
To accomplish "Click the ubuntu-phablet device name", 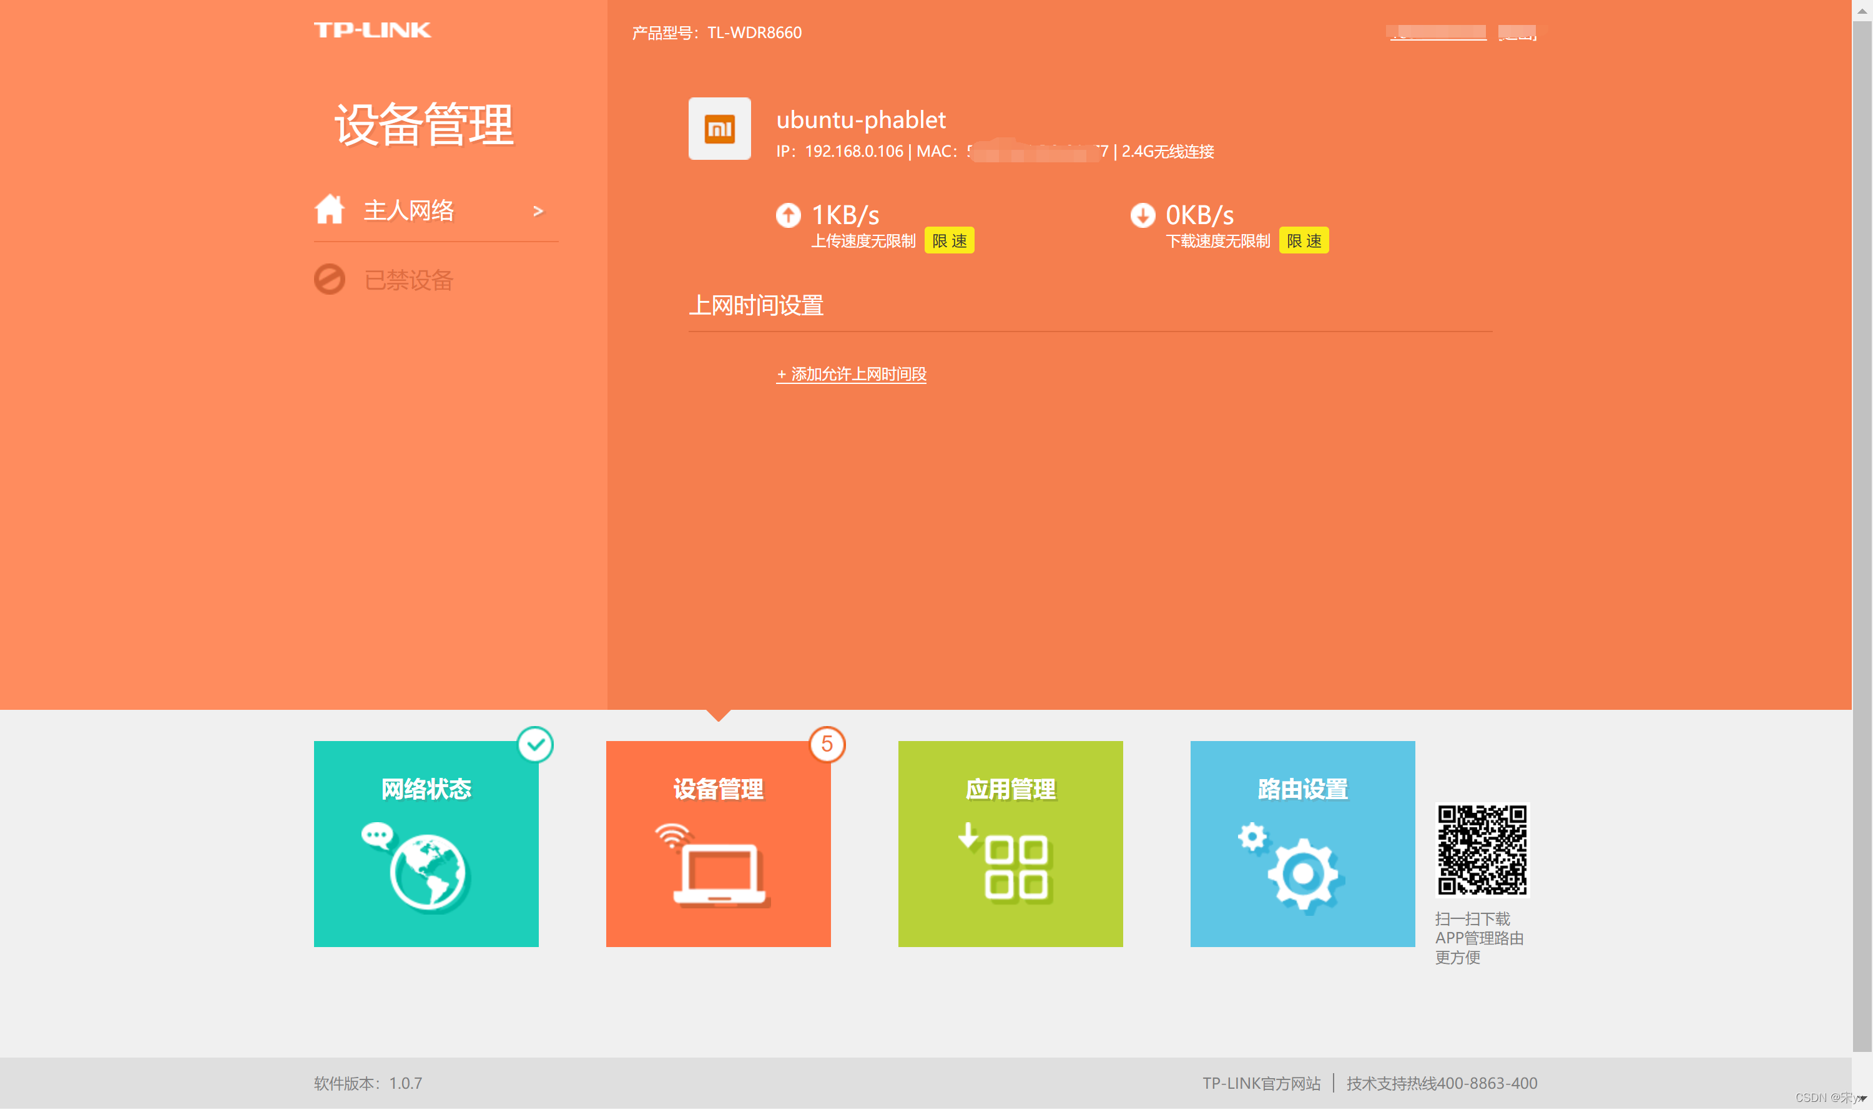I will point(861,120).
